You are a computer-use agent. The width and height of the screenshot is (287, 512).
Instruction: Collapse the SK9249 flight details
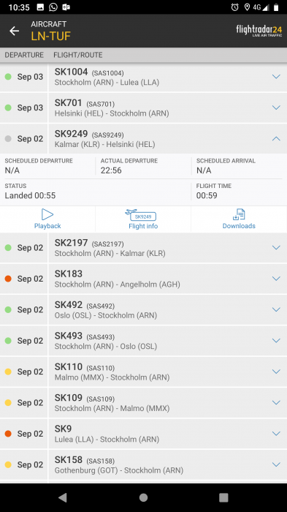(x=276, y=139)
